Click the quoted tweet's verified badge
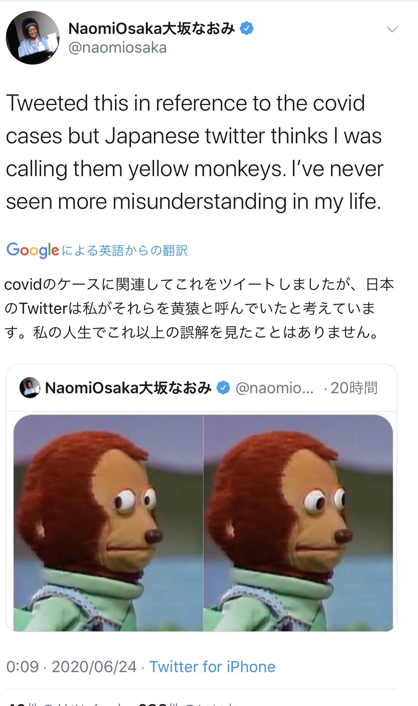The width and height of the screenshot is (418, 706). 223,388
